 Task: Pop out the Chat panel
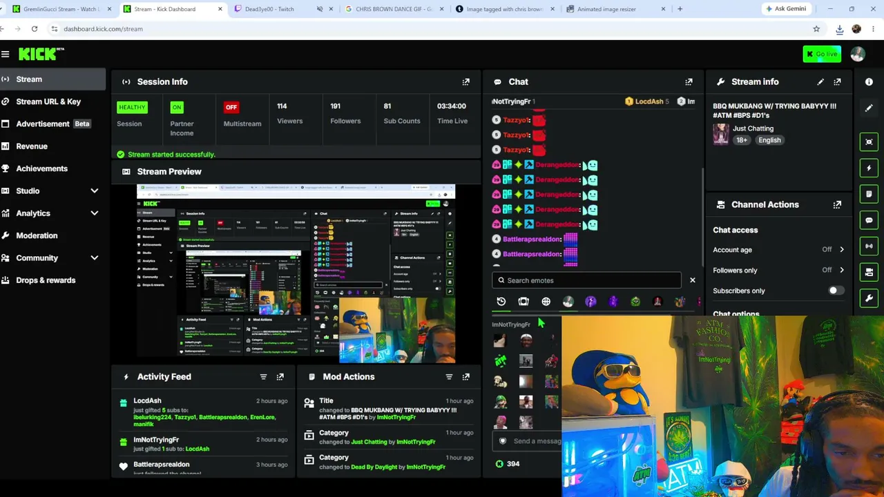tap(689, 81)
